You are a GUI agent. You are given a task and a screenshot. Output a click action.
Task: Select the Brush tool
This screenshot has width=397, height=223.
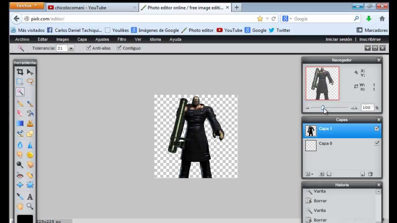coord(30,103)
